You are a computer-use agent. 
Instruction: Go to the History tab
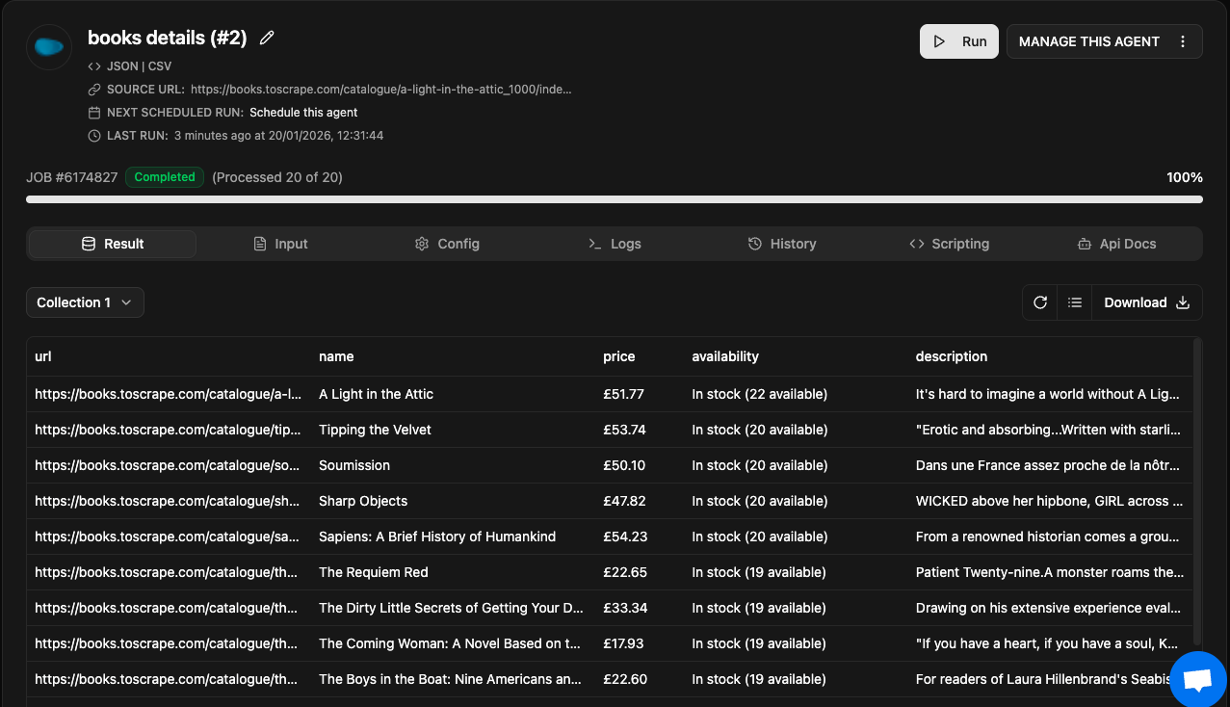coord(782,244)
